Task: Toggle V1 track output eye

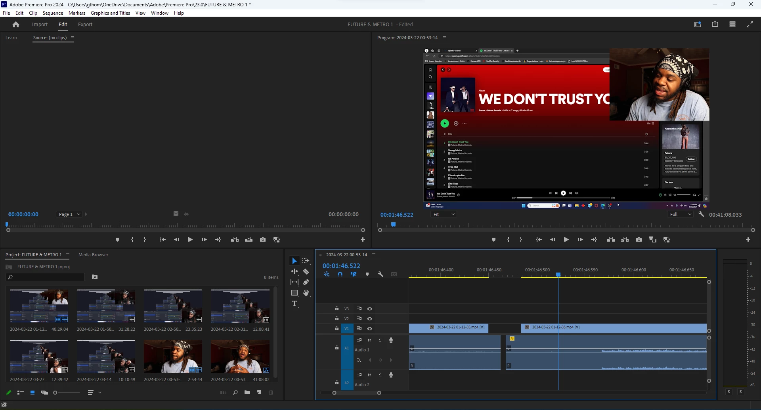Action: [369, 328]
